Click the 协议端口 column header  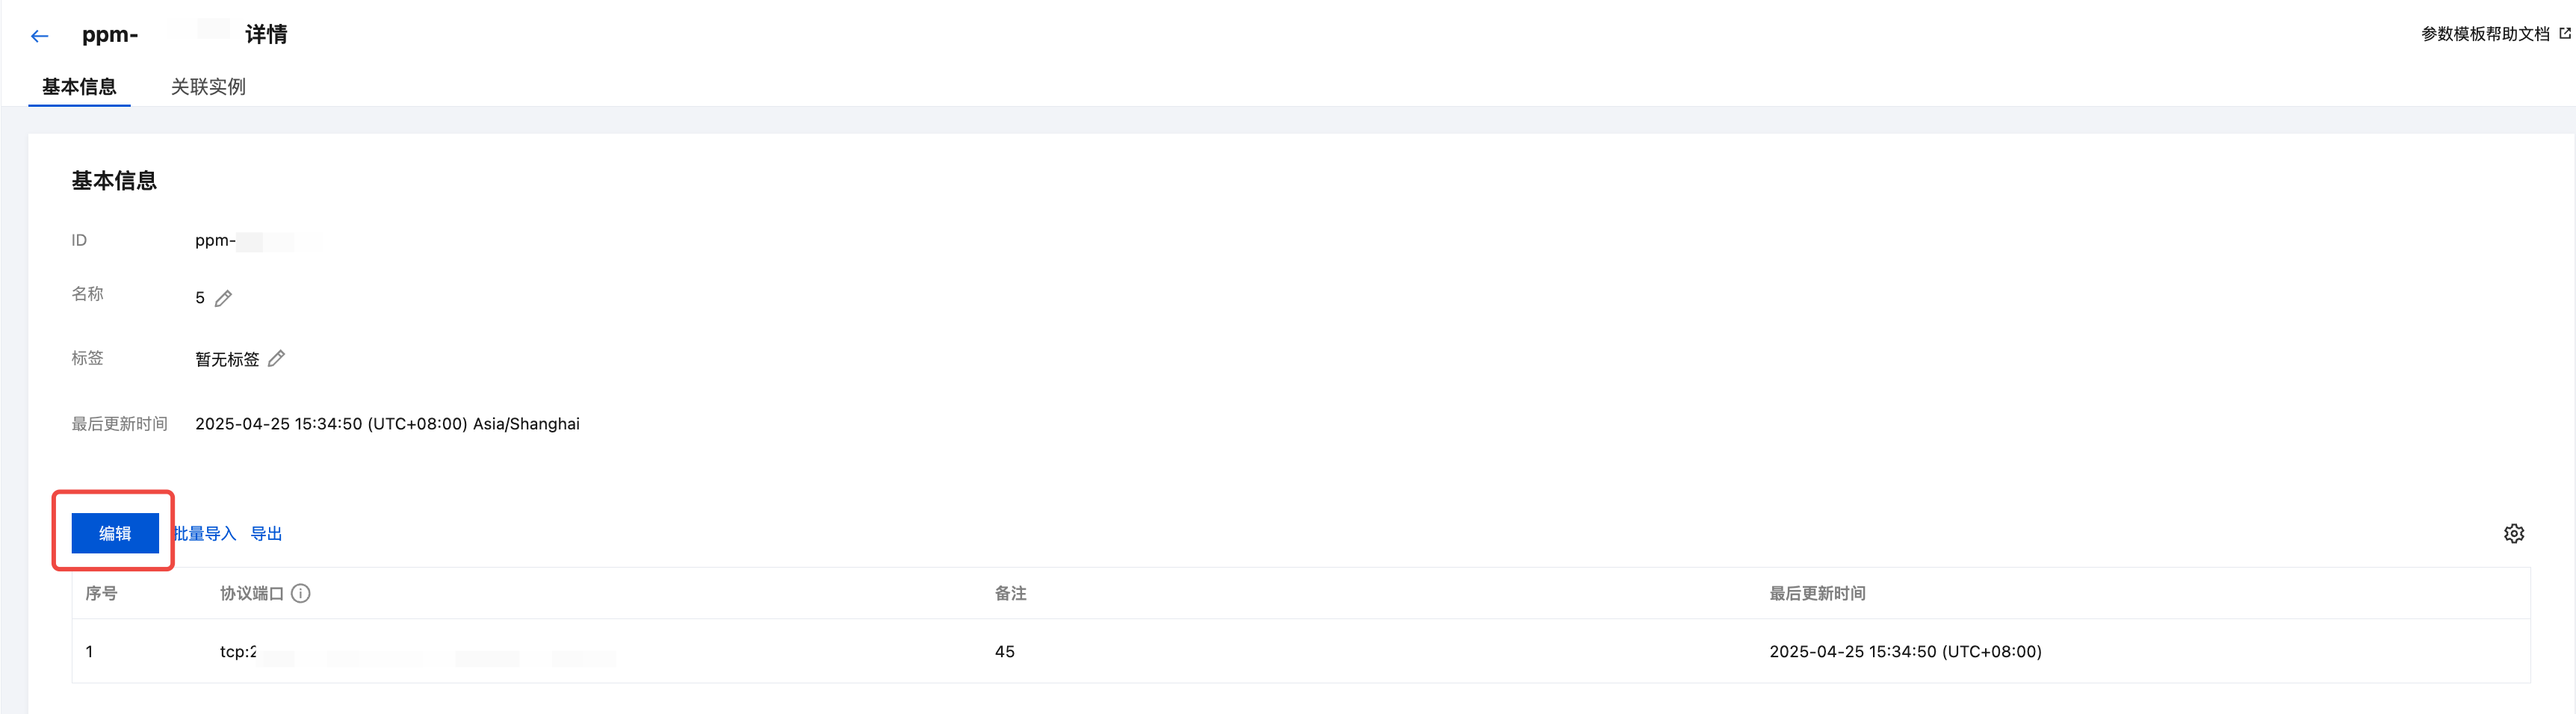[252, 593]
